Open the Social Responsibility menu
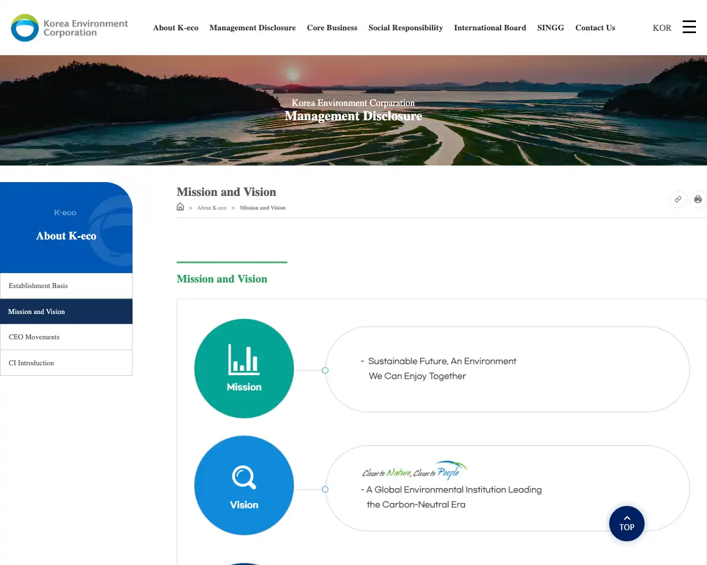This screenshot has width=707, height=565. [405, 28]
